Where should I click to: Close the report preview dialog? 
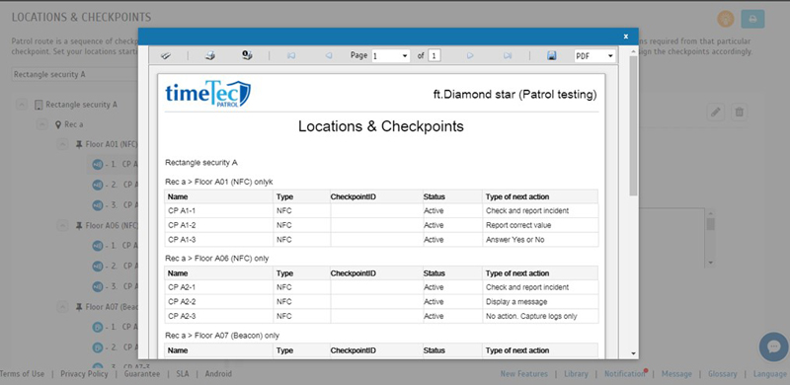[x=626, y=37]
